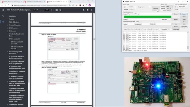Image resolution: width=190 pixels, height=107 pixels.
Task: Open the Chrome profile avatar
Action: 90,5
